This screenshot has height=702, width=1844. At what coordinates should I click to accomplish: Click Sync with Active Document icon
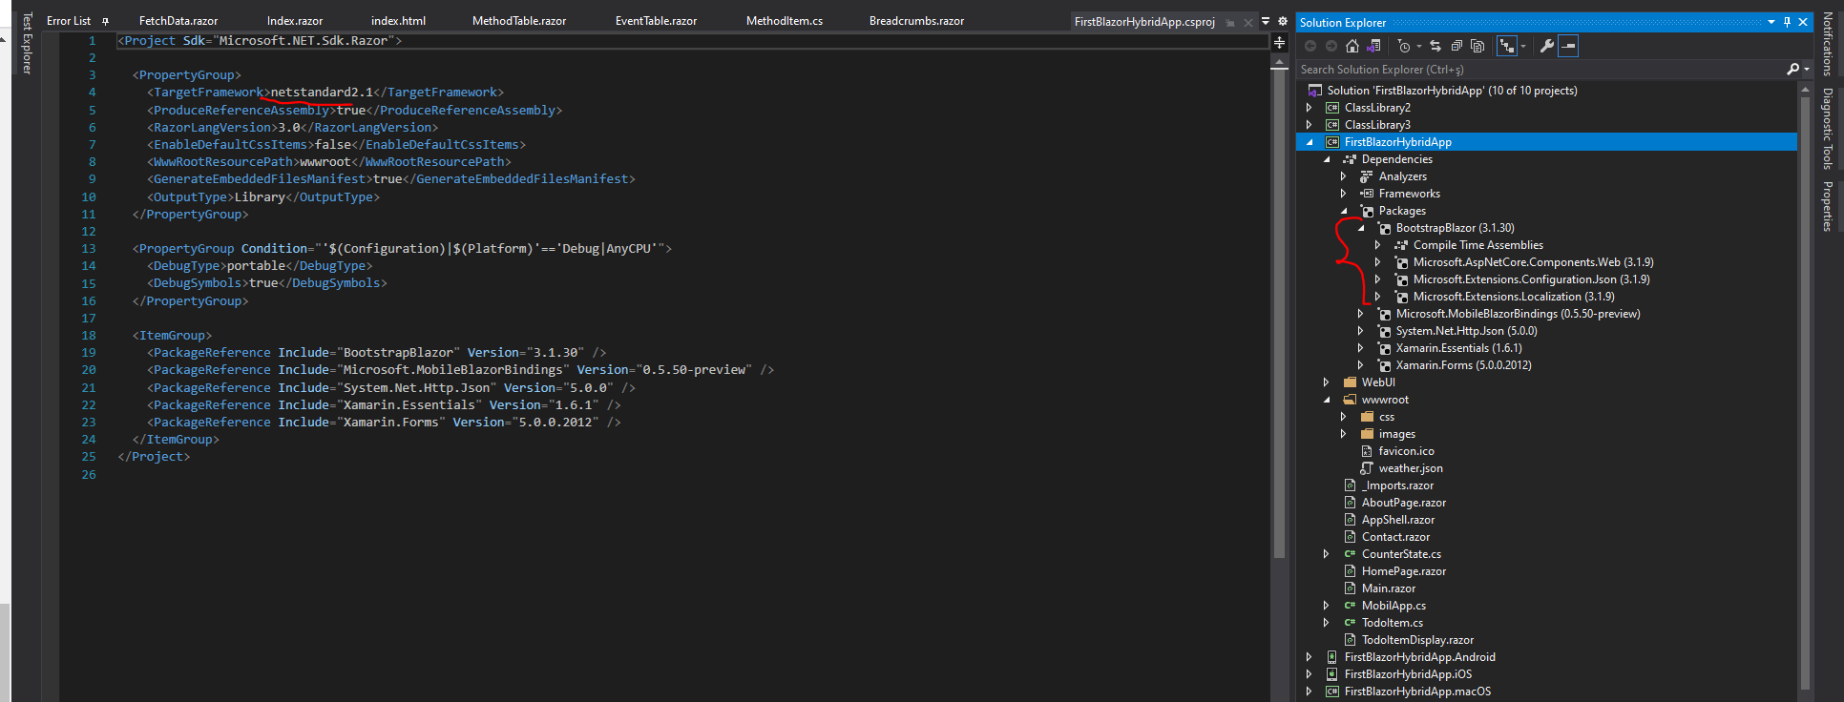[1435, 46]
